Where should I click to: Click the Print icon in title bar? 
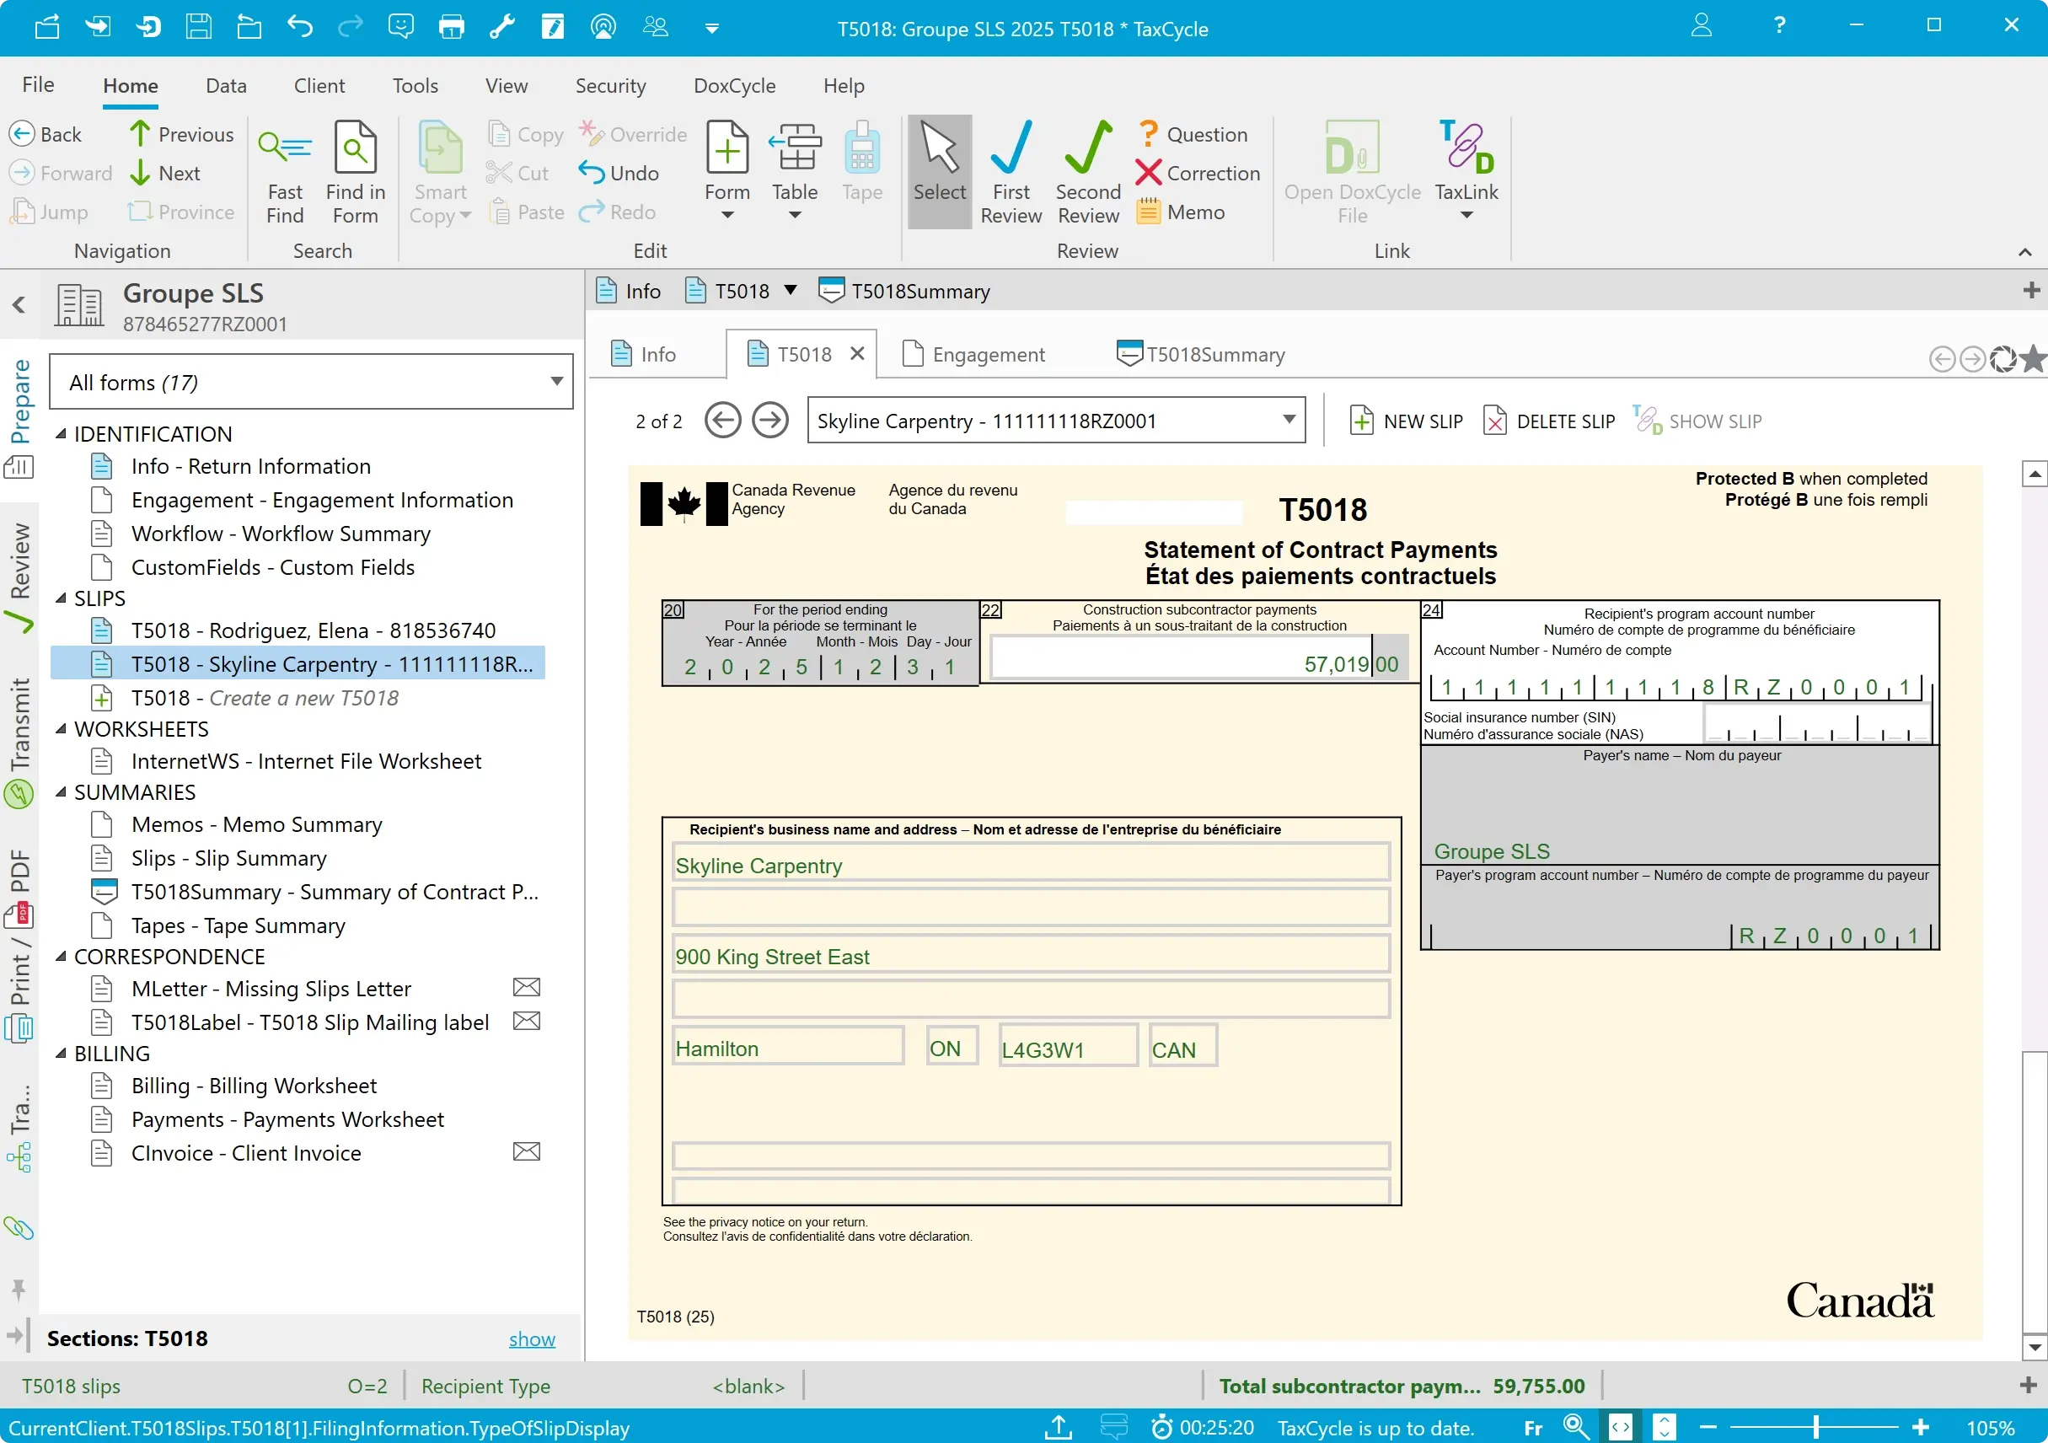click(x=452, y=27)
